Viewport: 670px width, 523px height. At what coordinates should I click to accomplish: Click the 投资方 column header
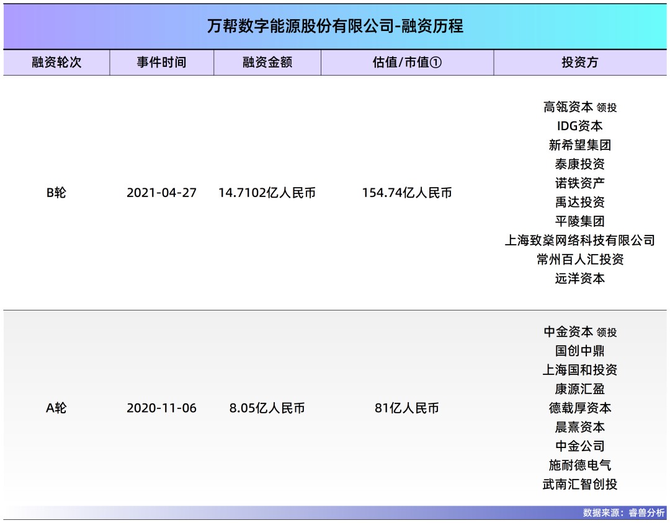pyautogui.click(x=581, y=63)
